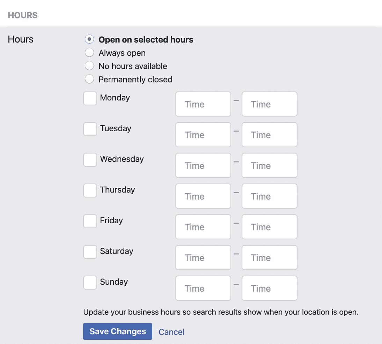Select the "Open on selected hours" option
Viewport: 382px width, 344px height.
89,39
